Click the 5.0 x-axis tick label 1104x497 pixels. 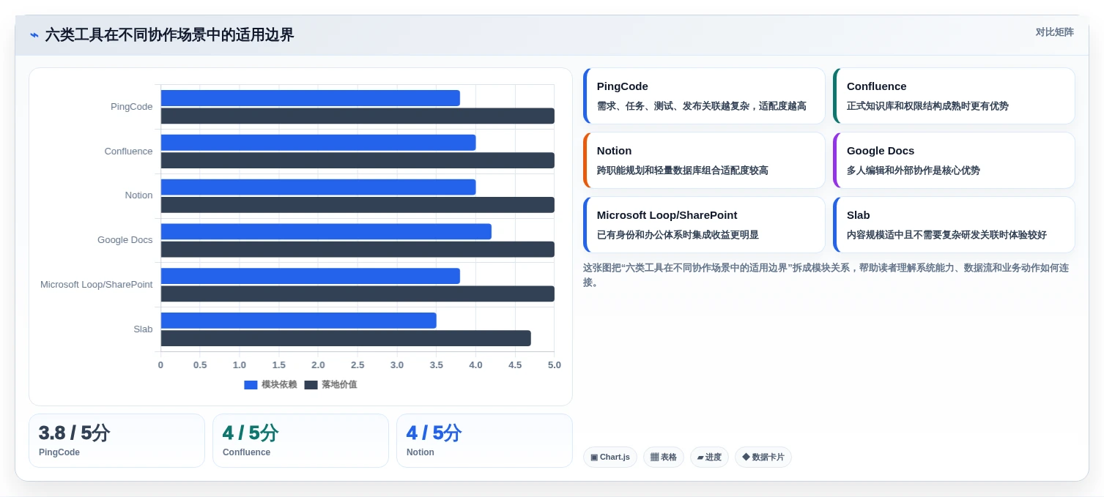click(x=554, y=365)
